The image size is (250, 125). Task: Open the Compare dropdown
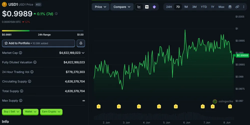122,7
